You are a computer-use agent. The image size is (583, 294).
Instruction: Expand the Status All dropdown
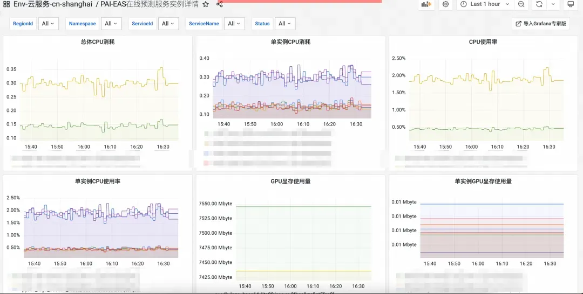pos(285,24)
